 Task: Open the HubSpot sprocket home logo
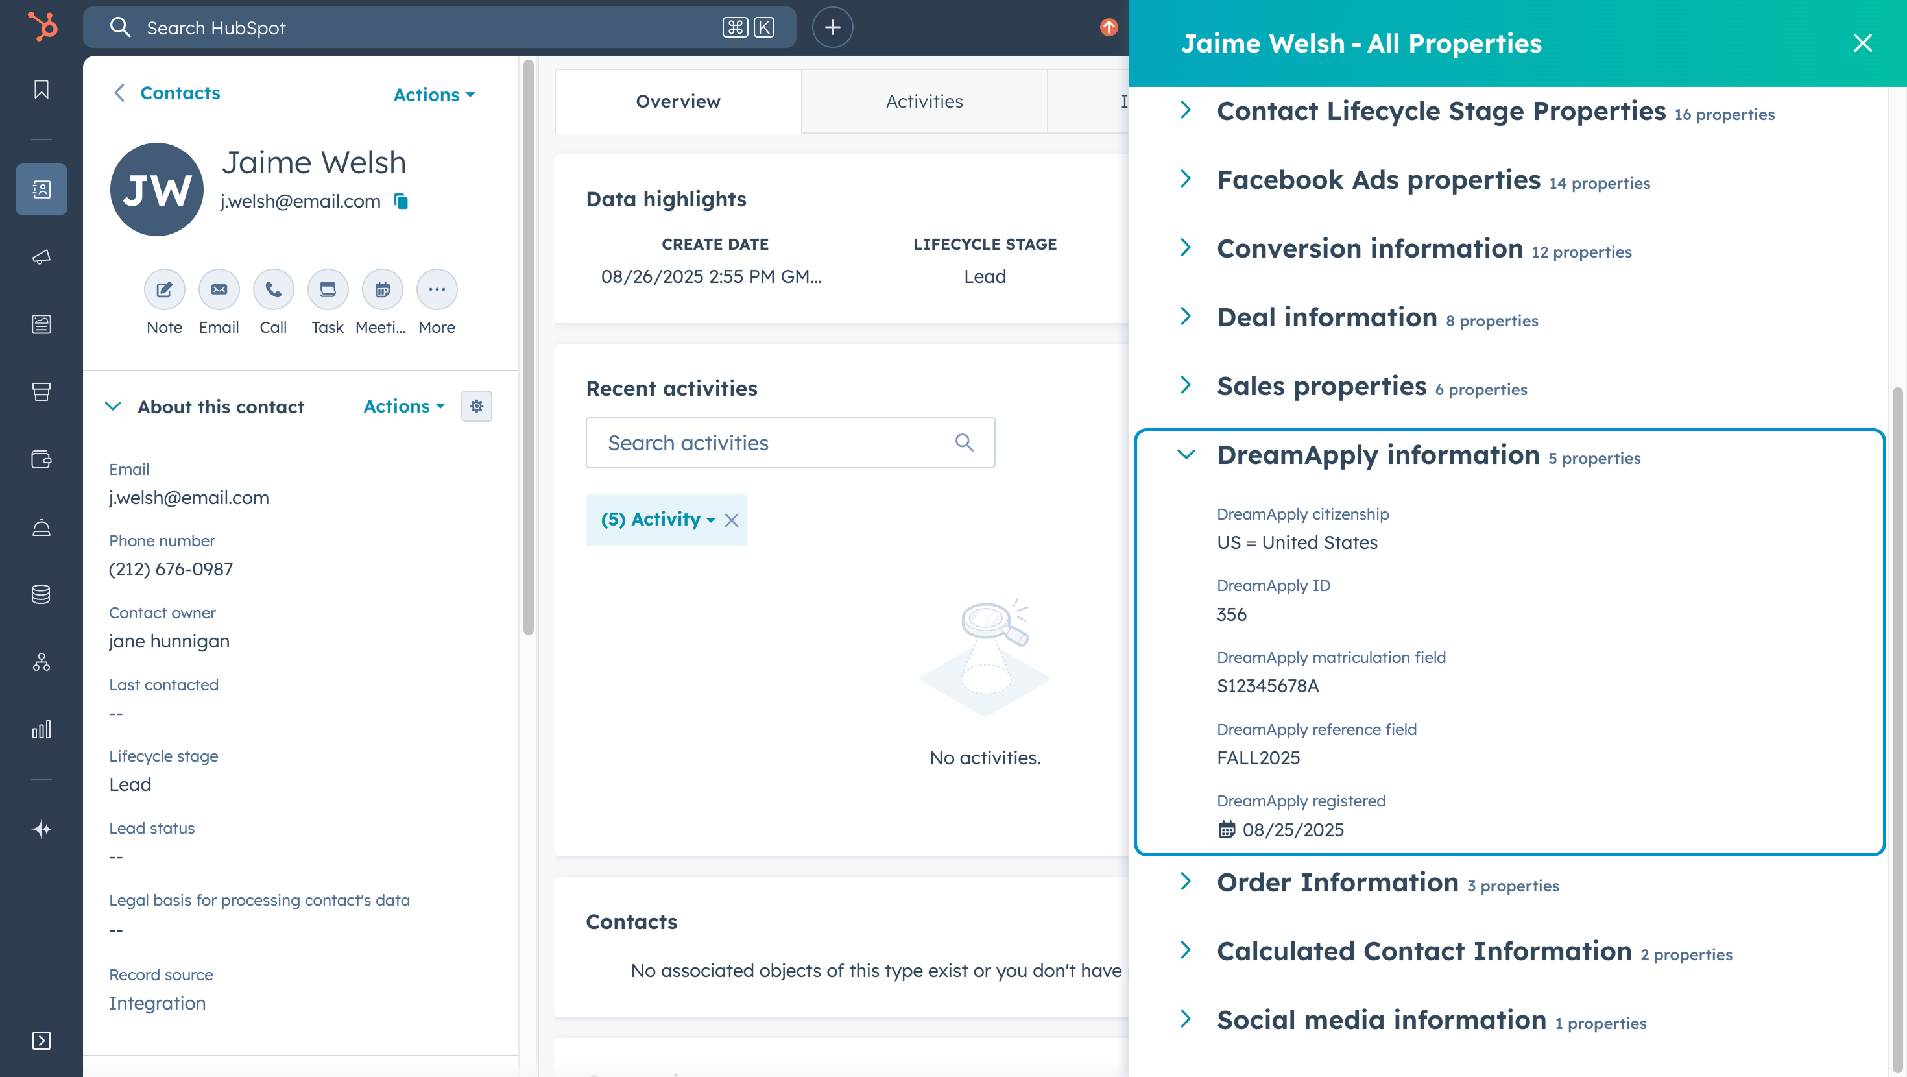point(42,27)
